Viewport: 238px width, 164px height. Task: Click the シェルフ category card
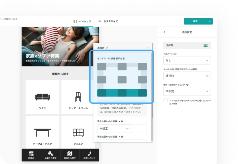click(x=78, y=132)
